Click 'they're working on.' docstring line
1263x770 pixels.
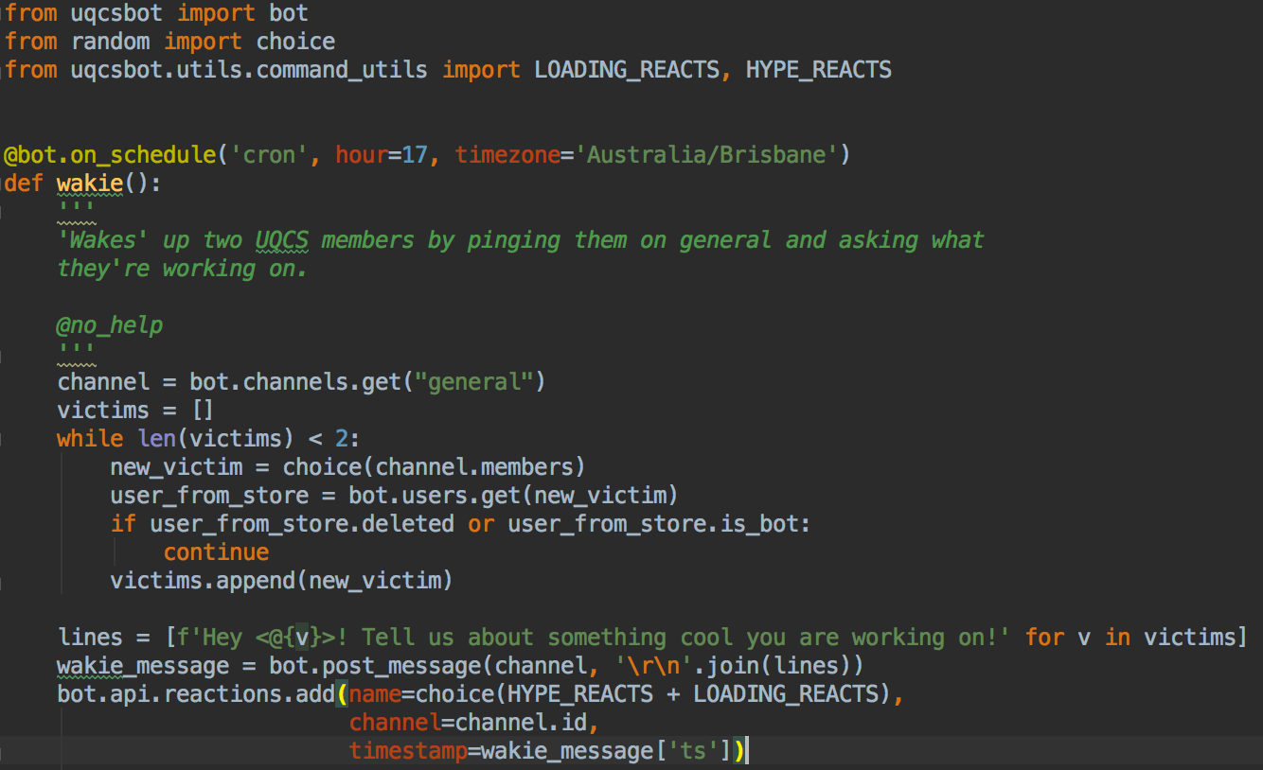[x=183, y=269]
